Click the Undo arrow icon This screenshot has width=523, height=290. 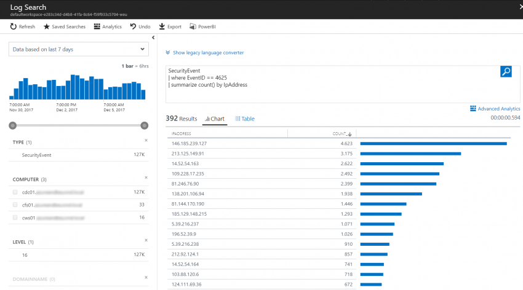click(133, 26)
